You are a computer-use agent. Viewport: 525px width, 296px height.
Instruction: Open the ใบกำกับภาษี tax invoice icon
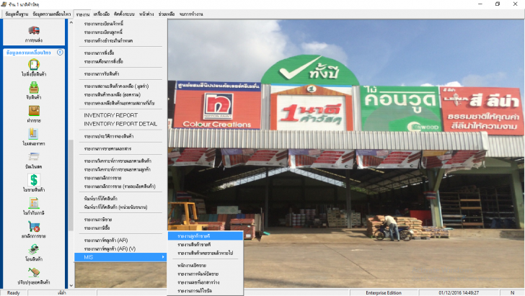click(34, 203)
